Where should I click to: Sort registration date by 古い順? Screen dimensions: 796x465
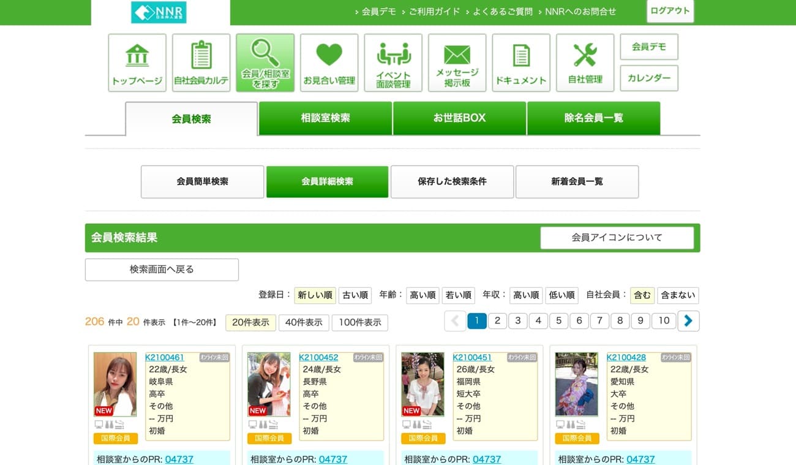pyautogui.click(x=355, y=295)
